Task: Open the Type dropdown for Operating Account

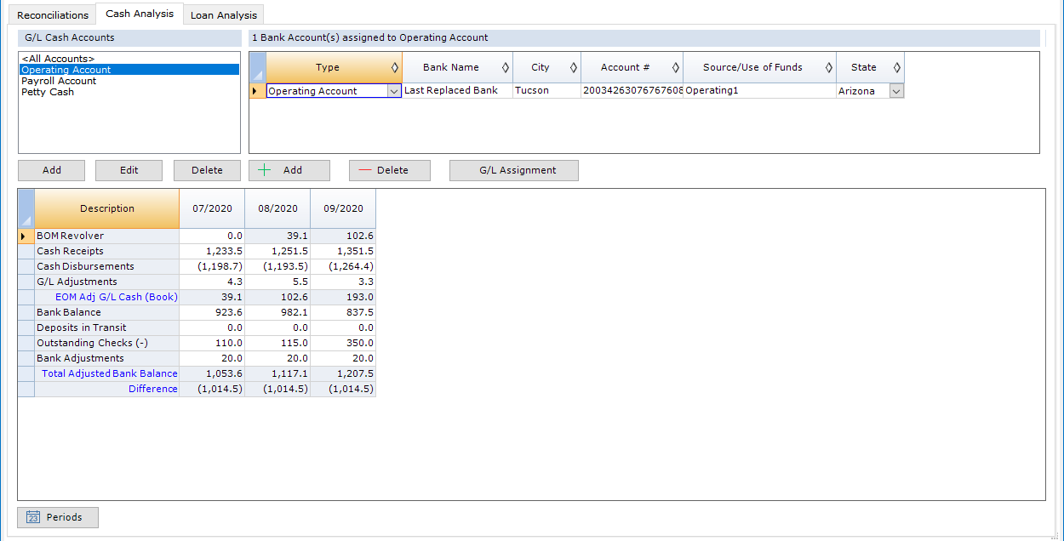Action: click(394, 91)
